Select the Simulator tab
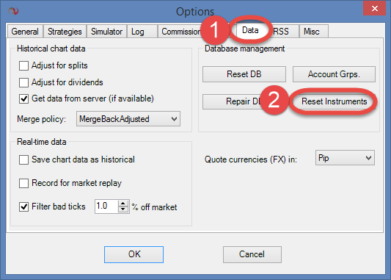Viewport: 391px width, 280px height. click(106, 32)
